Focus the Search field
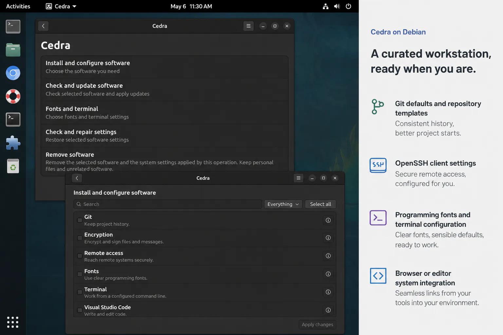Screen dimensions: 503x335 [x=168, y=204]
